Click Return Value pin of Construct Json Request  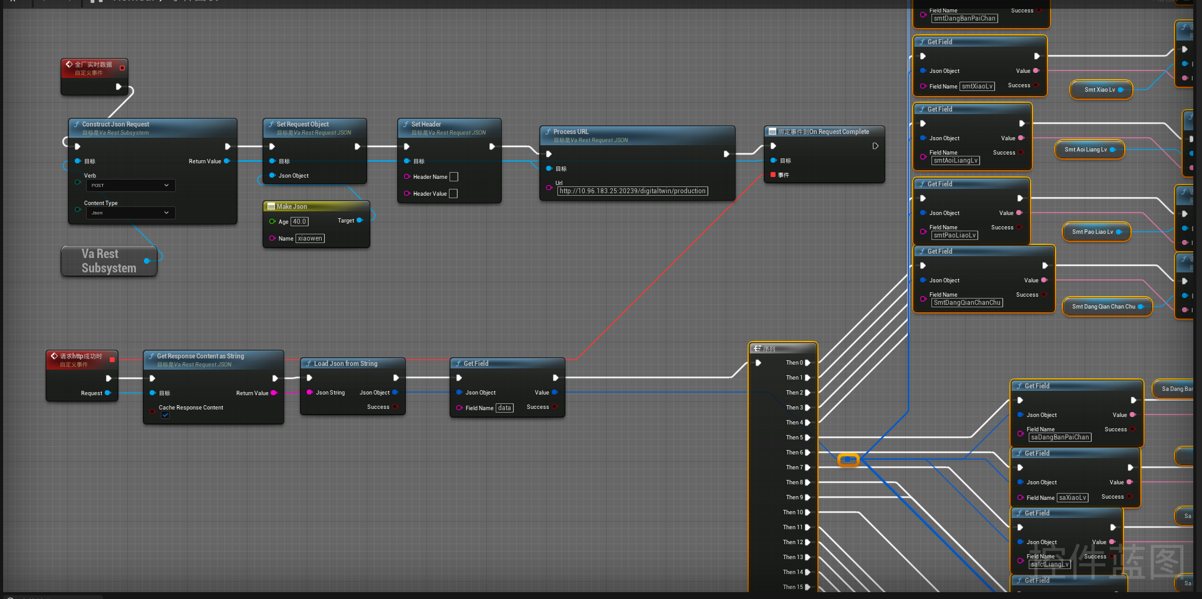point(227,161)
